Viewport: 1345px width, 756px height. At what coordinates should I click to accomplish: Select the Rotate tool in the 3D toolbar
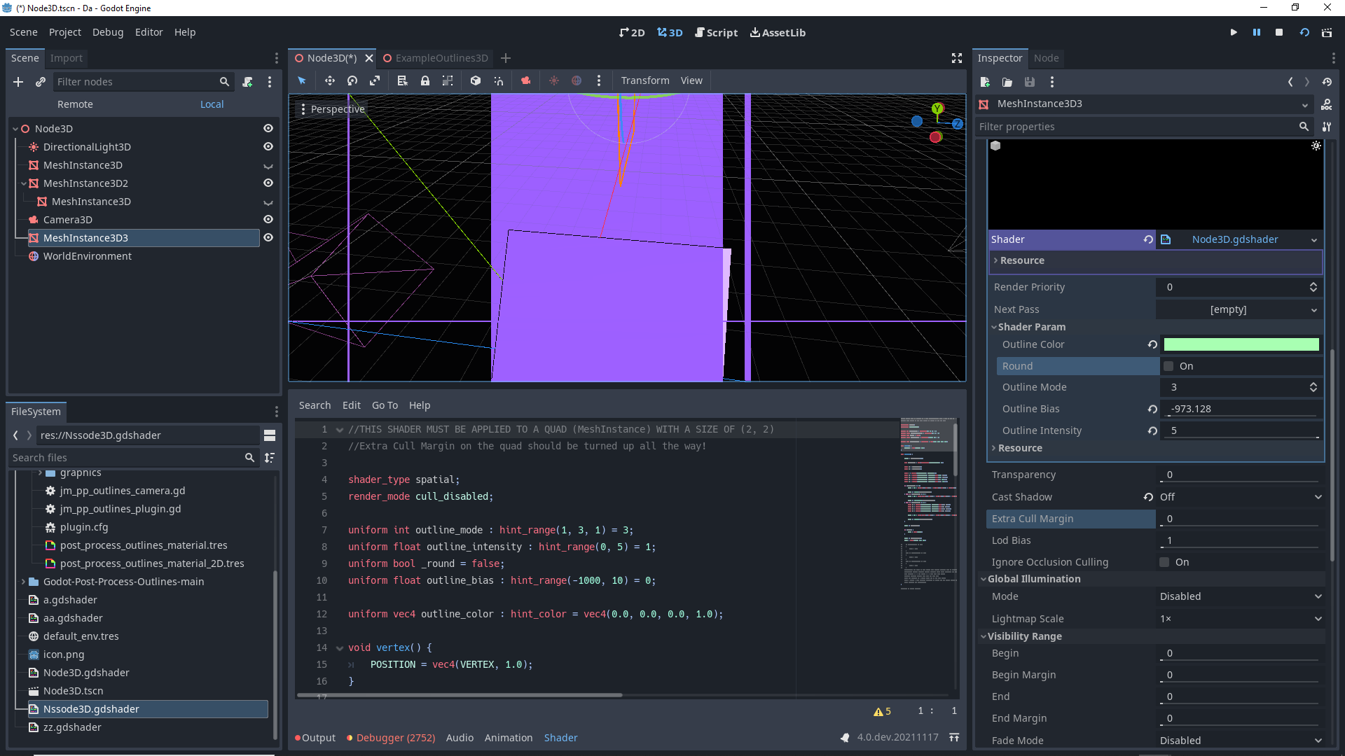click(x=352, y=80)
